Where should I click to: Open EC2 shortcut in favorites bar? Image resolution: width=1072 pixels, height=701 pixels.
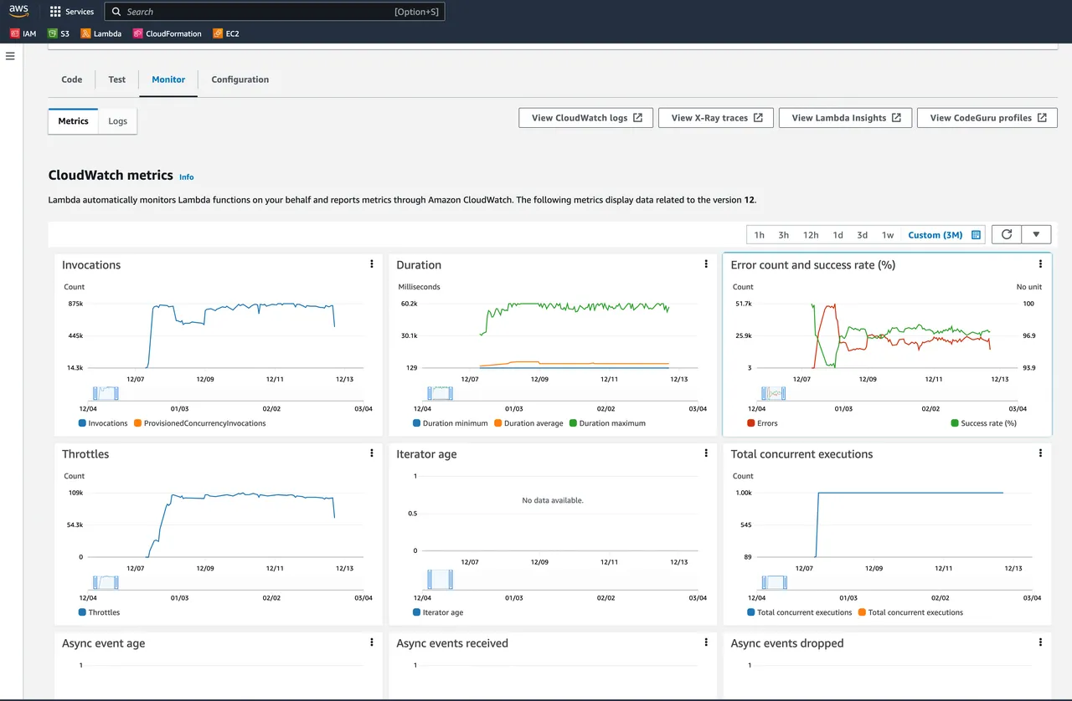(x=226, y=33)
